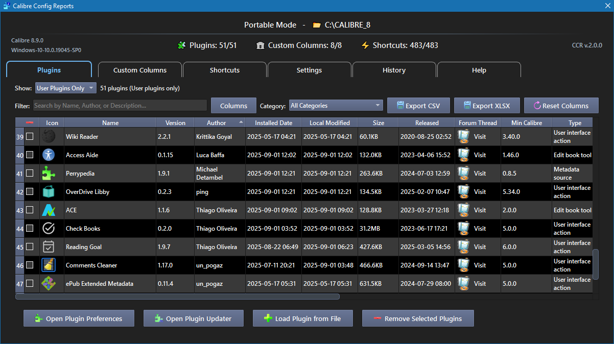Click the Reset Columns button
The image size is (614, 344).
coord(561,106)
